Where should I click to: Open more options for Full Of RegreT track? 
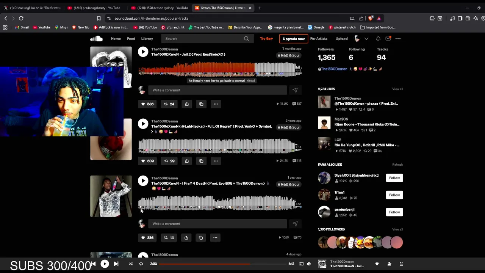pos(216,161)
